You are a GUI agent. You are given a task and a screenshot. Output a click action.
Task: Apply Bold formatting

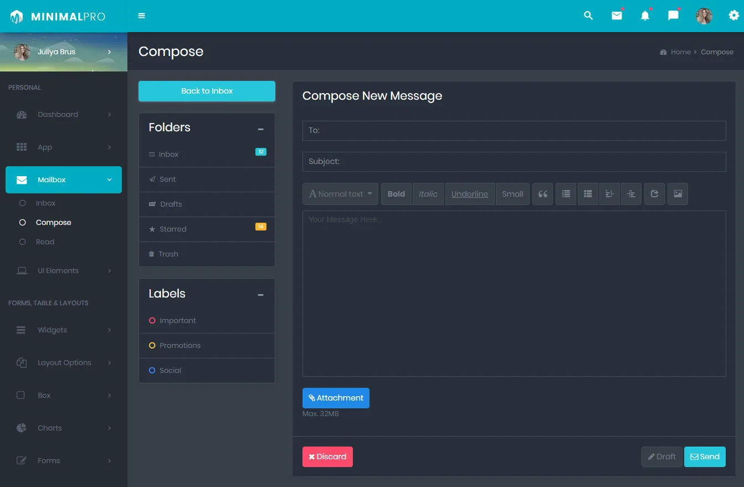(396, 194)
